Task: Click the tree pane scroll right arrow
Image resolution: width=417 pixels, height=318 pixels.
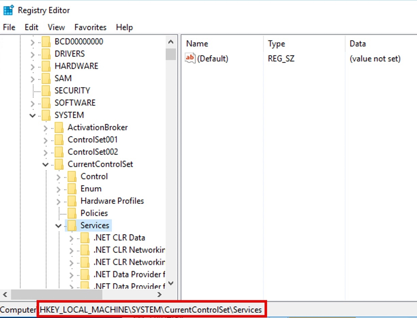Action: point(159,295)
